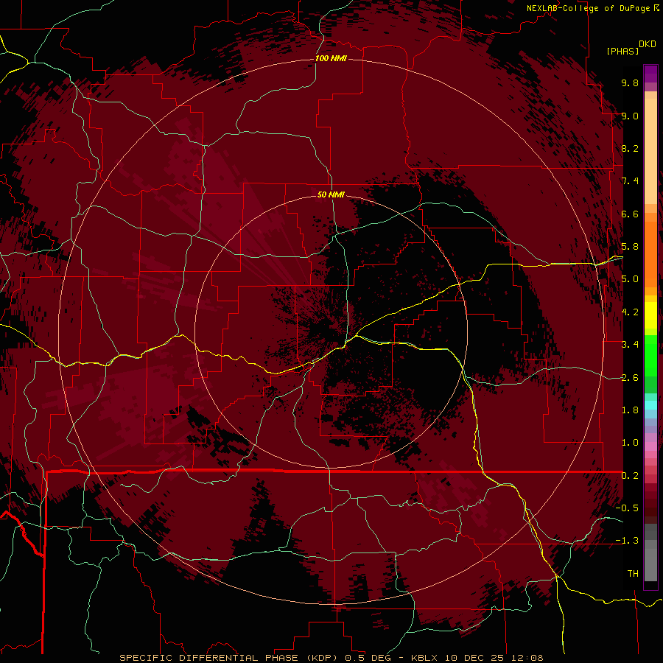Click the 4.2 legend scale value

pos(630,312)
